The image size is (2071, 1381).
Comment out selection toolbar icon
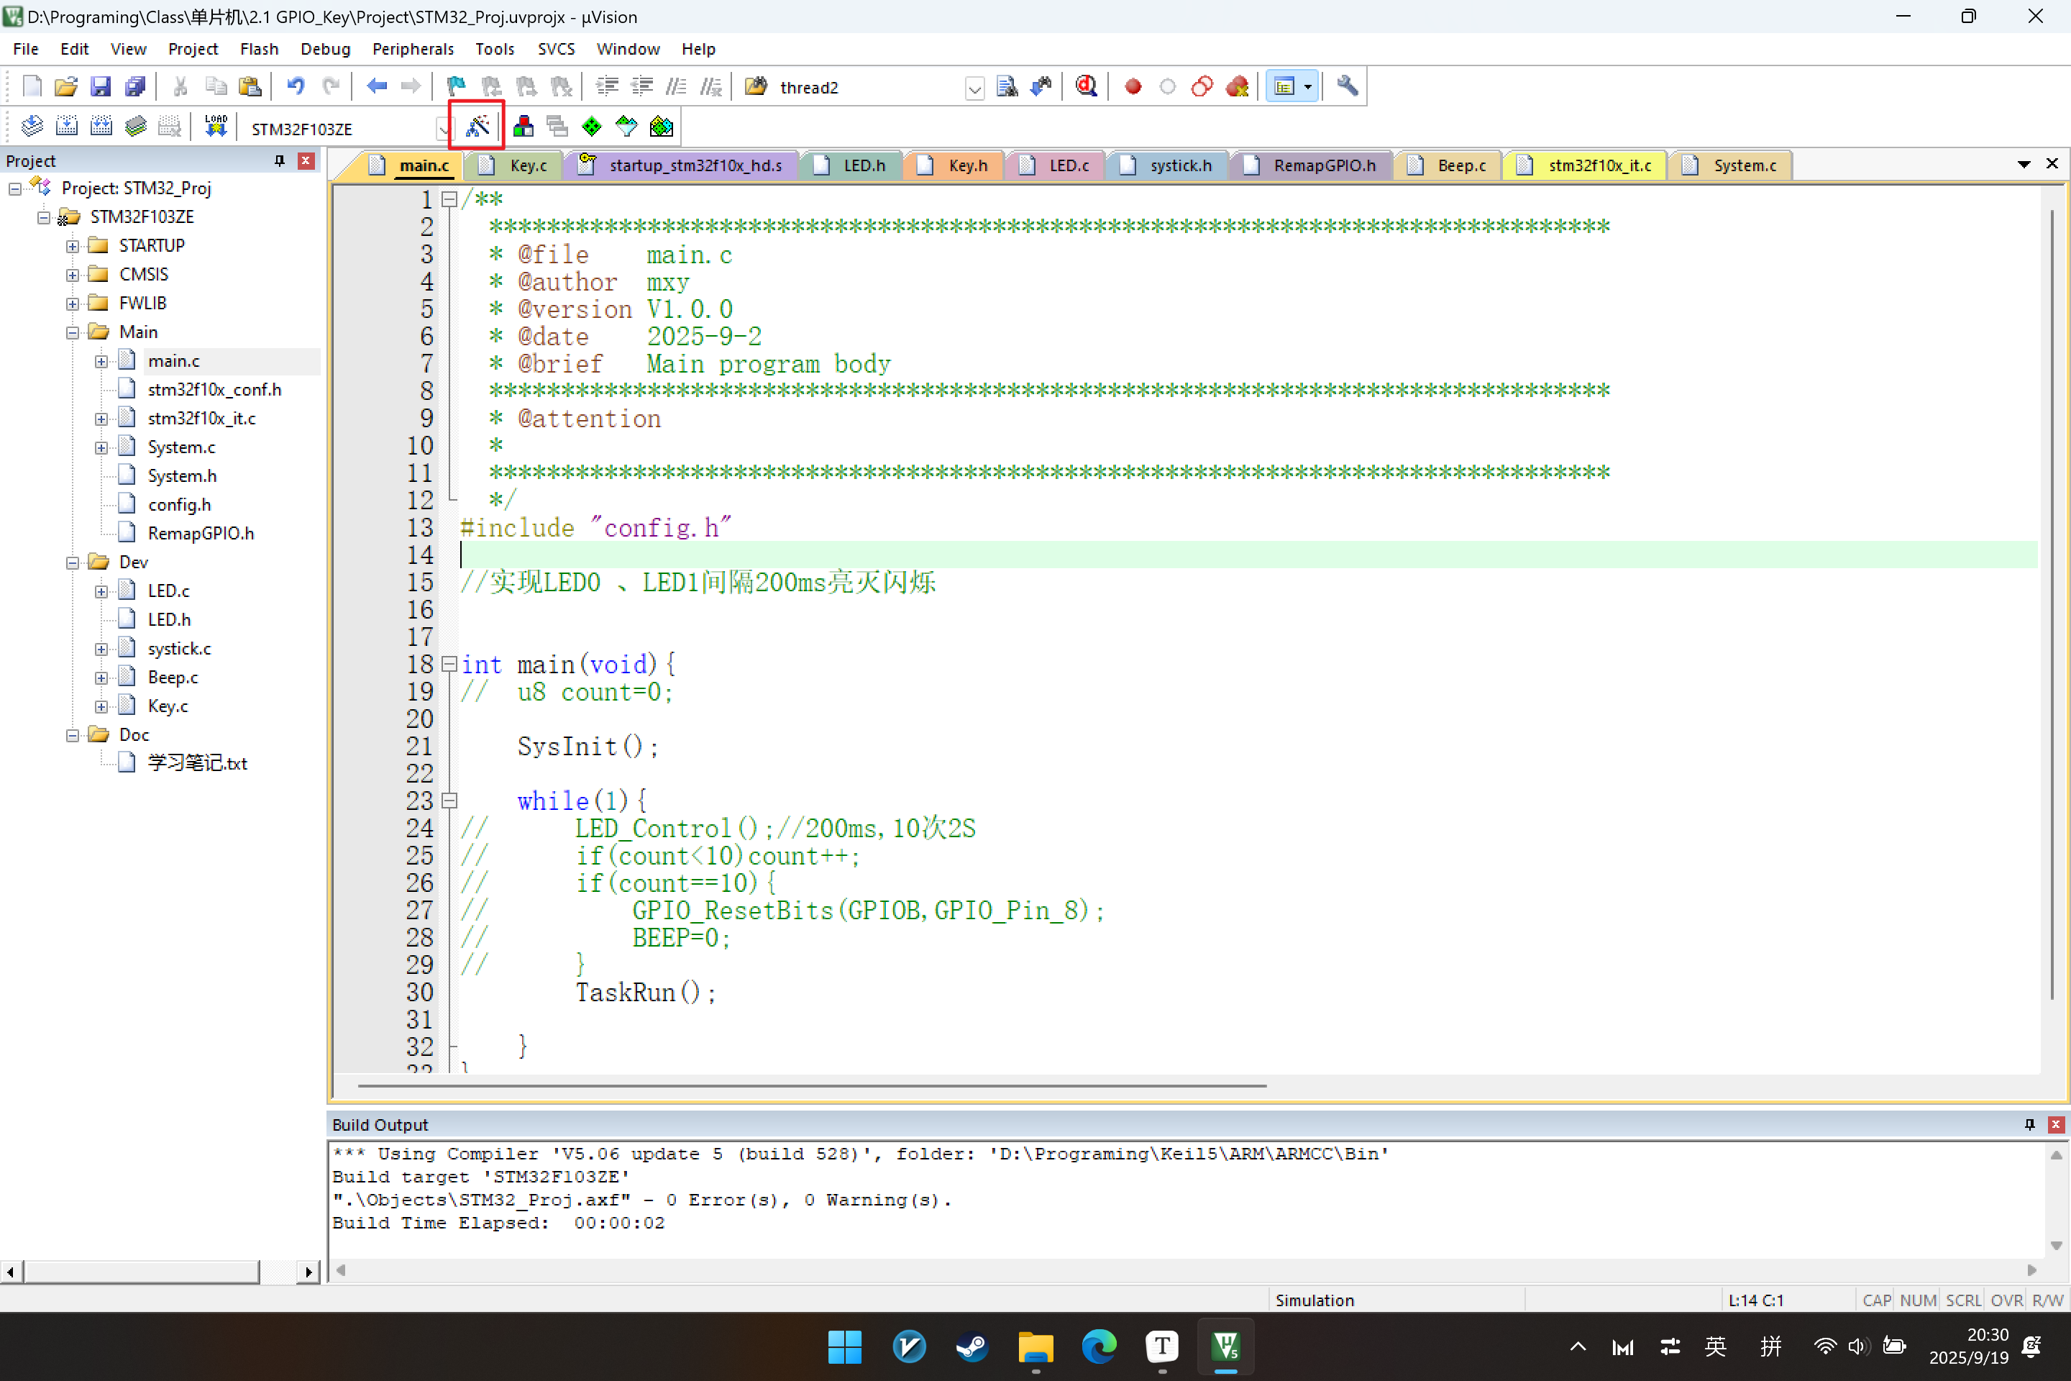pyautogui.click(x=676, y=86)
